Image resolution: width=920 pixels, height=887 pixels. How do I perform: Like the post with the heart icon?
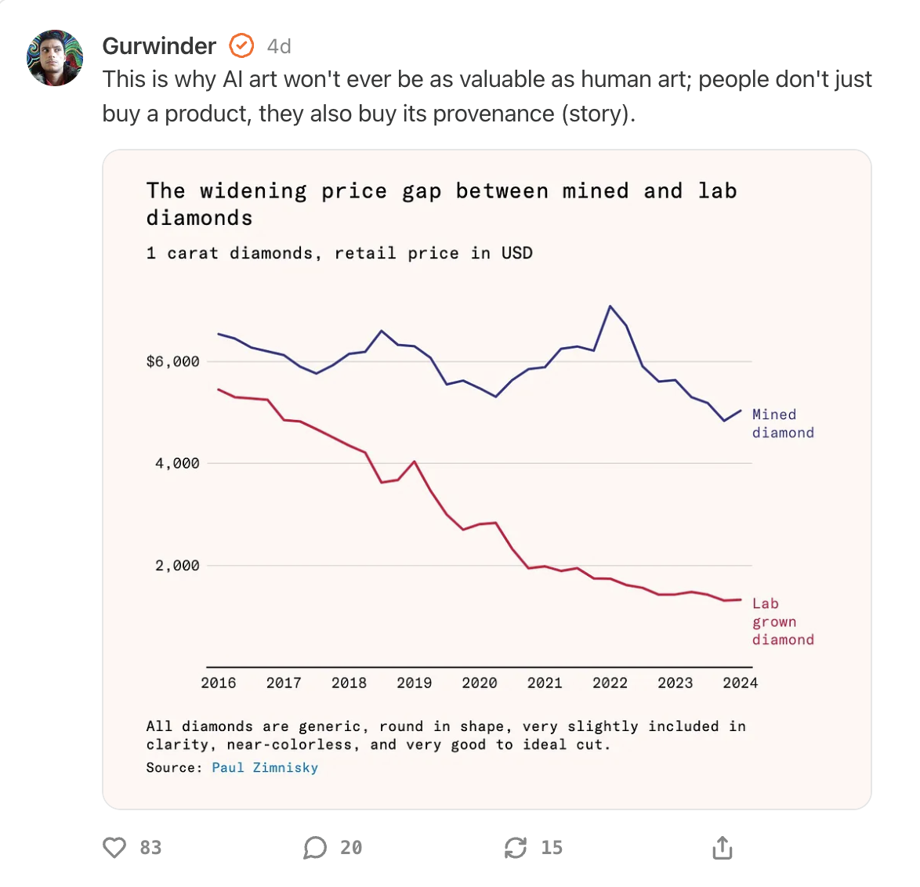114,847
